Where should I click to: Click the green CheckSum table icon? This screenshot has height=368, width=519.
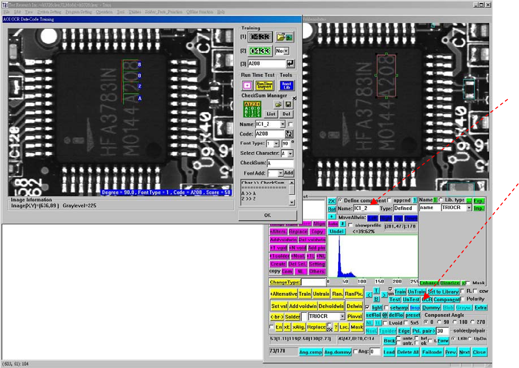click(x=252, y=109)
